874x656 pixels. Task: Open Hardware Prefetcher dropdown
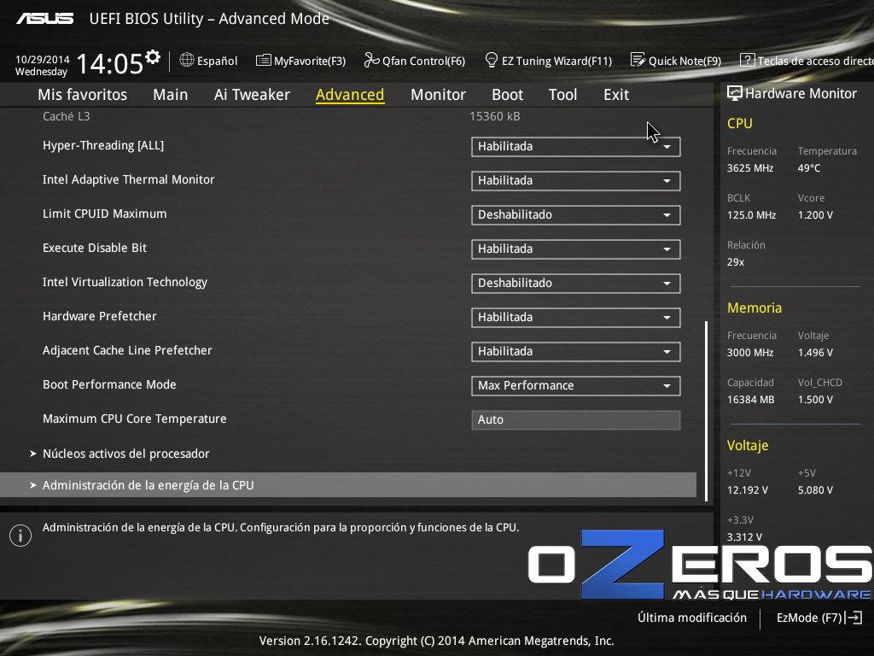576,318
